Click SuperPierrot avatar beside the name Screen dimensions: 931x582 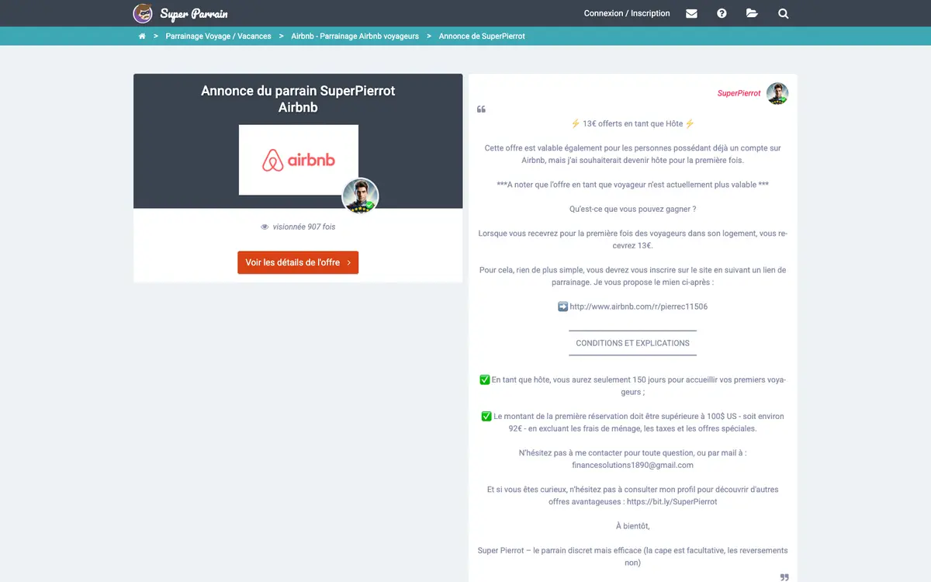pyautogui.click(x=777, y=93)
